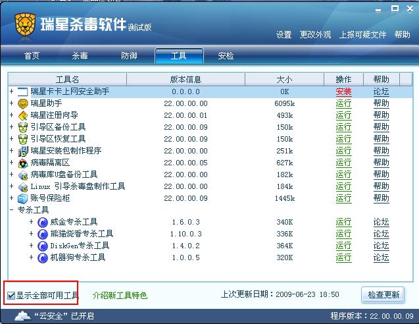The height and width of the screenshot is (324, 419).
Task: Open 帮助 link for 病毒隔离区
Action: (381, 163)
